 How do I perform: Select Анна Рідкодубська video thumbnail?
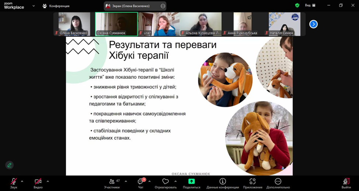243,24
